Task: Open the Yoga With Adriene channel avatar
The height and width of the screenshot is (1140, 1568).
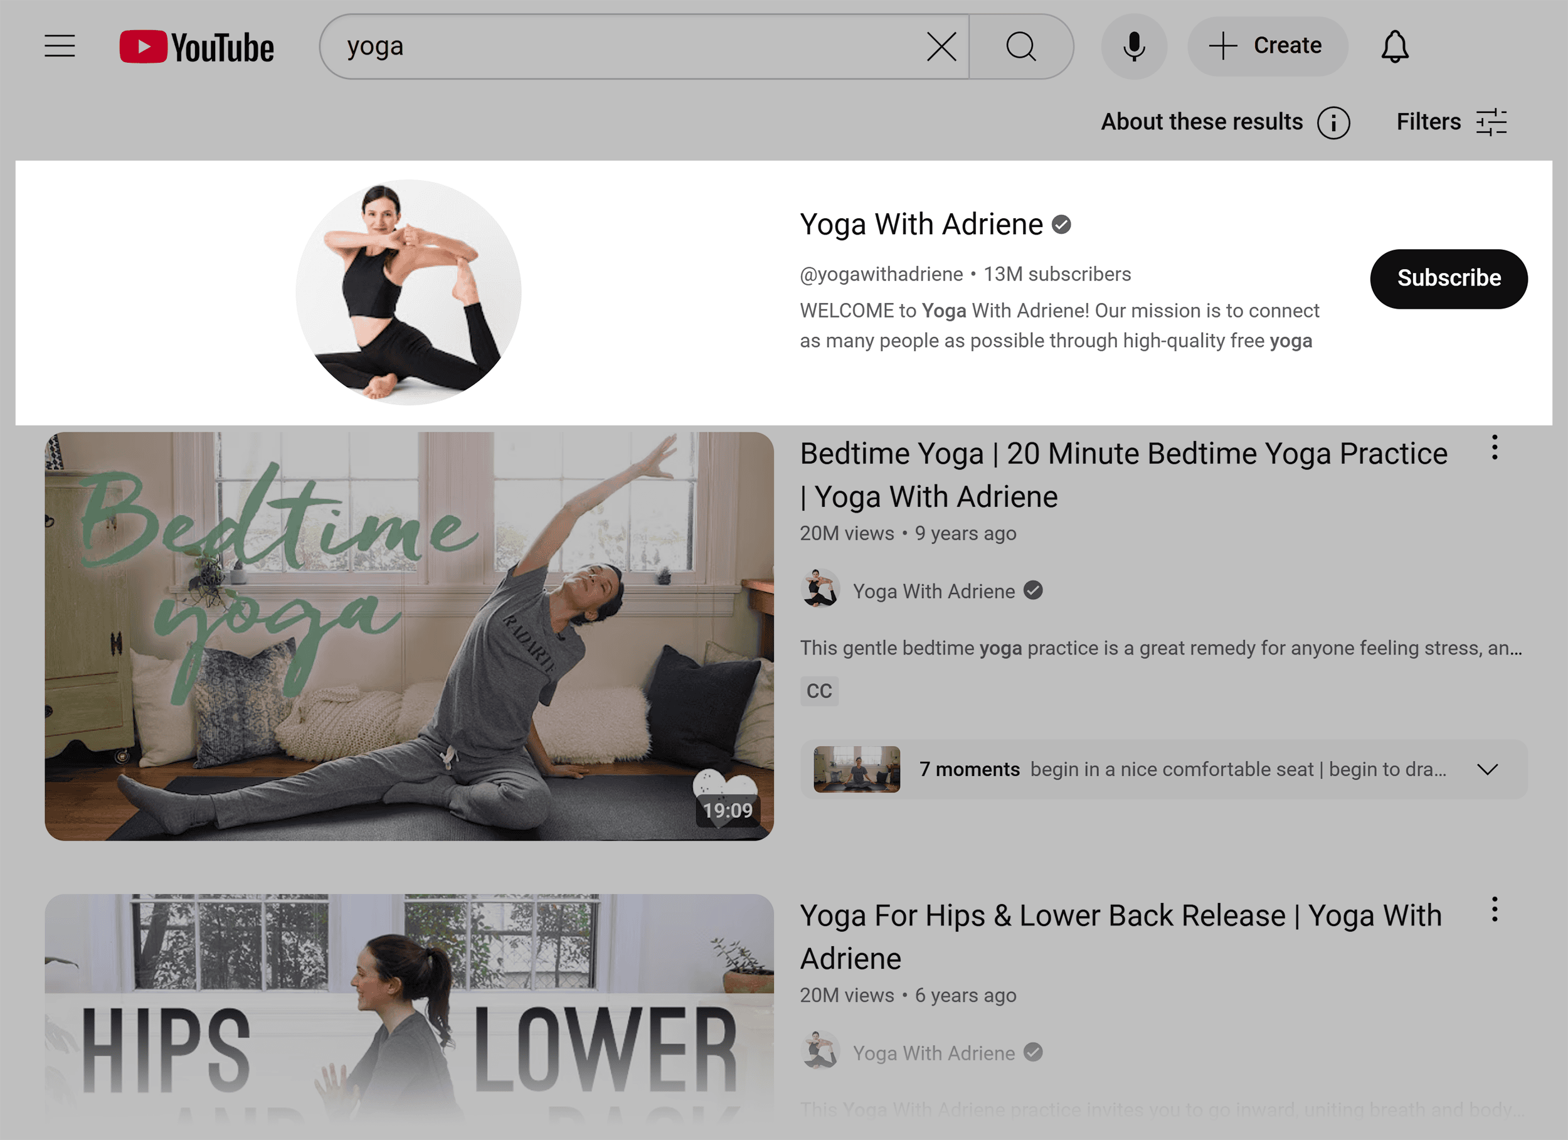Action: tap(408, 292)
